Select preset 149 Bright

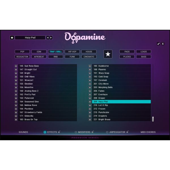click(x=48, y=73)
